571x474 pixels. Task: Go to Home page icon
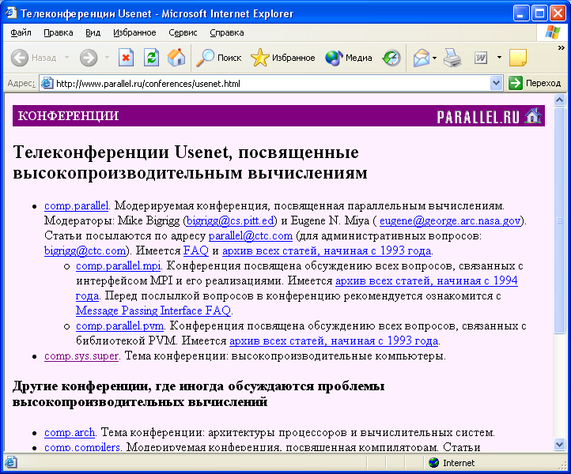coord(176,58)
